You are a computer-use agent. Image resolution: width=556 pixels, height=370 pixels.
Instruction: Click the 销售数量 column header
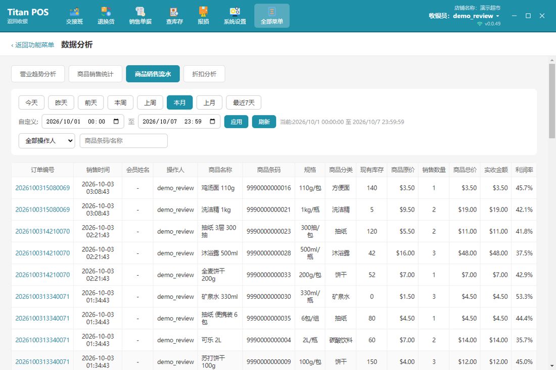click(x=434, y=170)
